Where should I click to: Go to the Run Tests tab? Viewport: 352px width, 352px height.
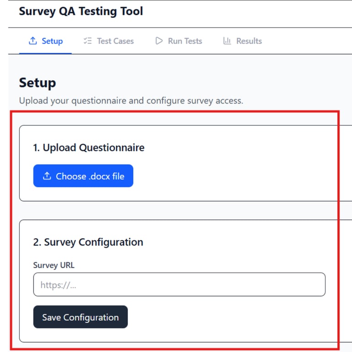(185, 41)
